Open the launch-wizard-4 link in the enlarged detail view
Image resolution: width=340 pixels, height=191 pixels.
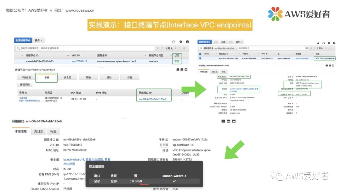tap(74, 160)
